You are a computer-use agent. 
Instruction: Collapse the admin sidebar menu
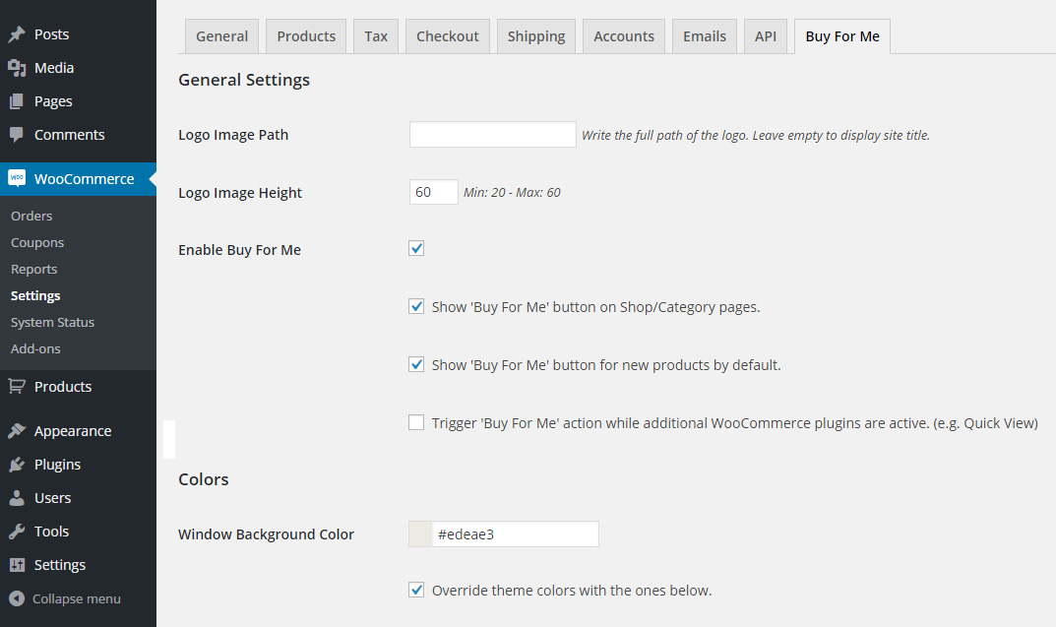tap(65, 598)
